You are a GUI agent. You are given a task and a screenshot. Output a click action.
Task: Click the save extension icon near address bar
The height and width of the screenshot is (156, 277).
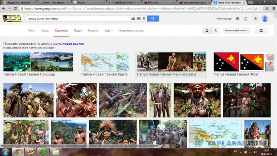tap(267, 9)
